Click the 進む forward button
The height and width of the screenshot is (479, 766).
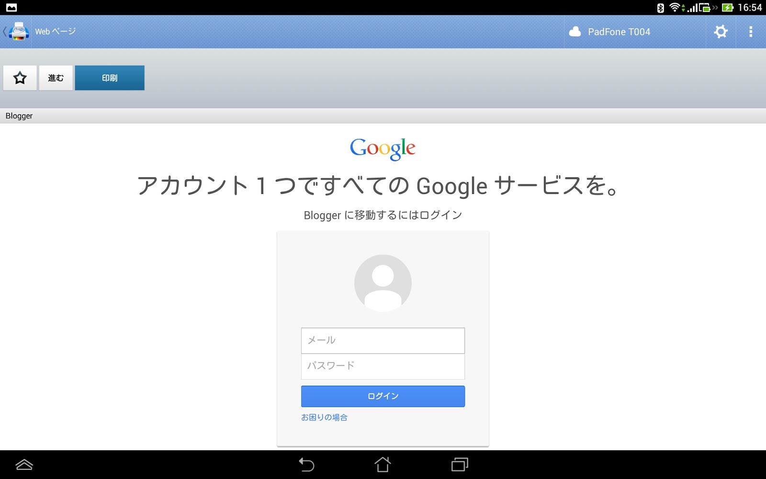point(56,78)
